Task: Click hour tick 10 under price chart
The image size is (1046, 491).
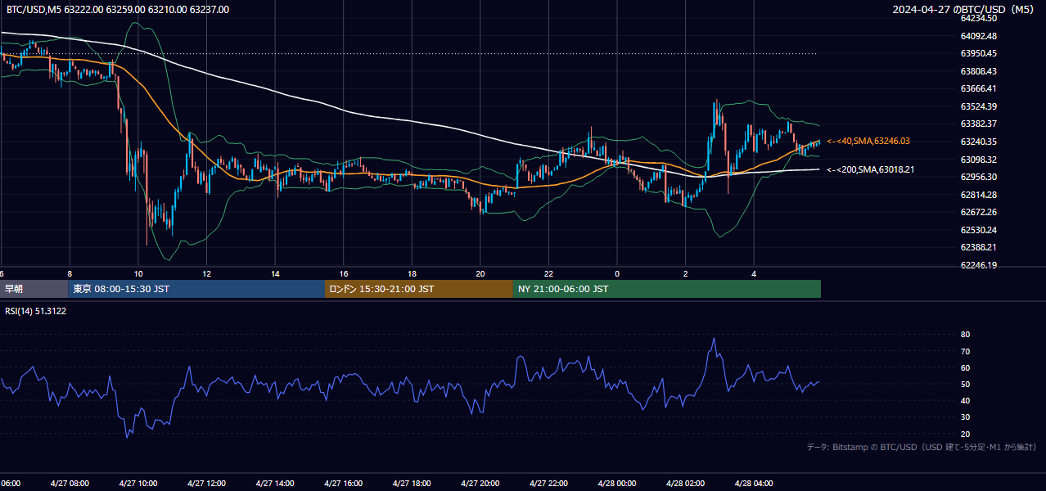Action: (x=138, y=273)
